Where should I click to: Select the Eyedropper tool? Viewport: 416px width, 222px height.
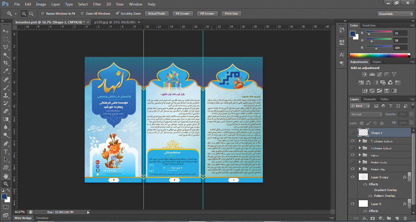point(6,71)
